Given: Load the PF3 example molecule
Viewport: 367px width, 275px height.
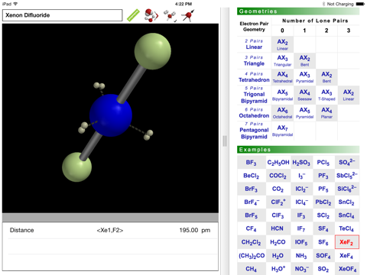Looking at the screenshot, I should coord(323,176).
